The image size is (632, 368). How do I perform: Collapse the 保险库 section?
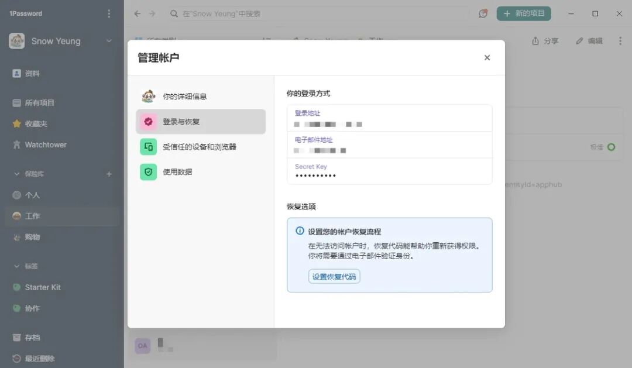point(16,174)
